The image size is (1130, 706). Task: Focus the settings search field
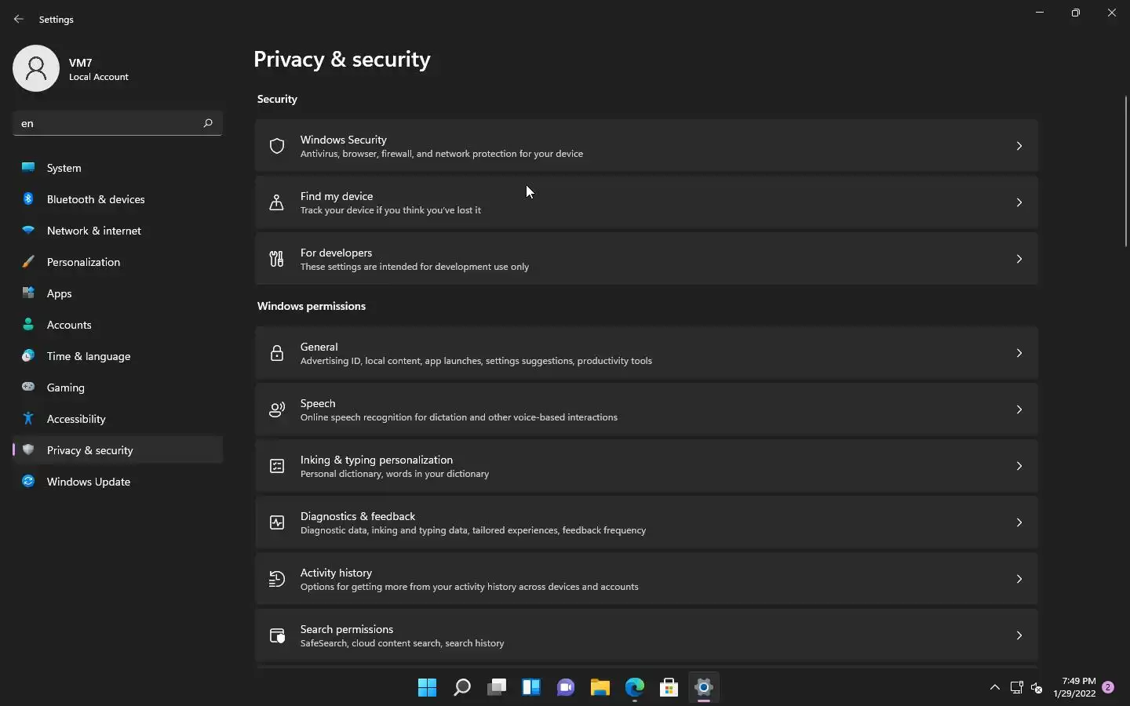[106, 123]
